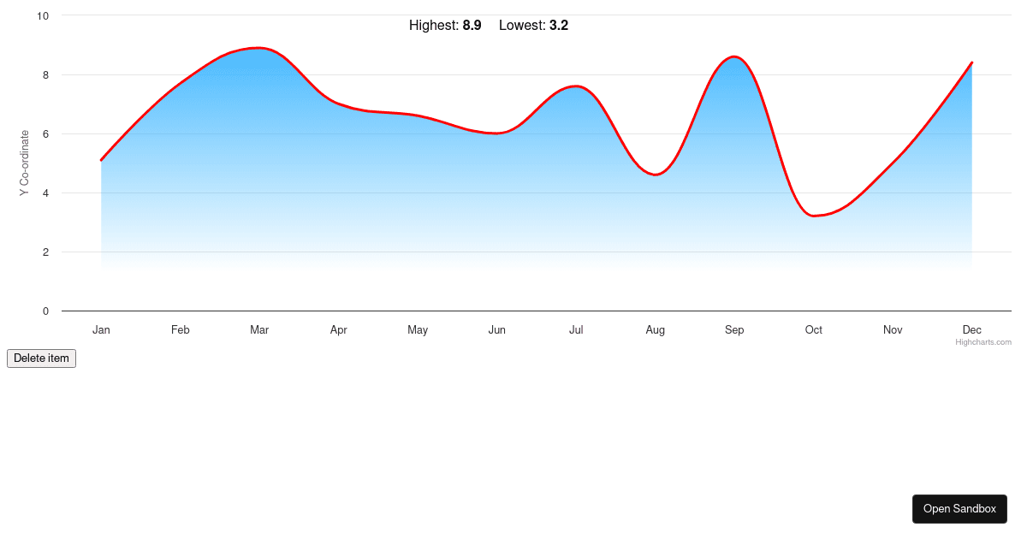
Task: Click the red line near May
Action: point(418,116)
